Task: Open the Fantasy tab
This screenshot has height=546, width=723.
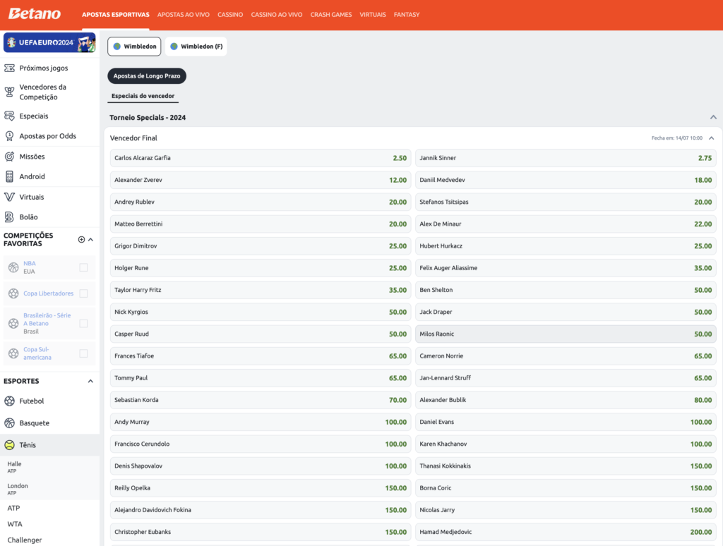Action: pos(407,15)
